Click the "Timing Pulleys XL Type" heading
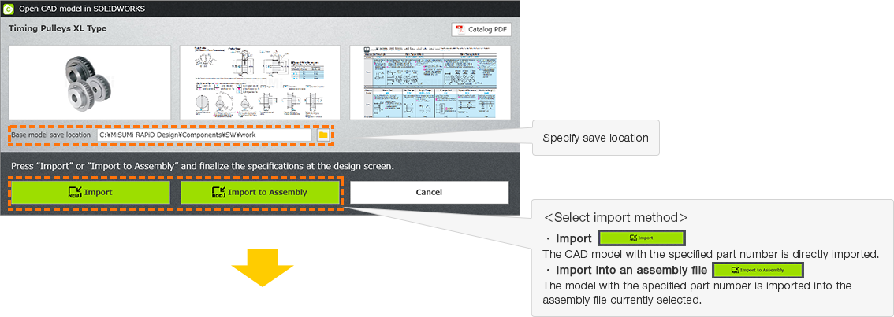Viewport: 894px width, 317px height. [x=58, y=28]
